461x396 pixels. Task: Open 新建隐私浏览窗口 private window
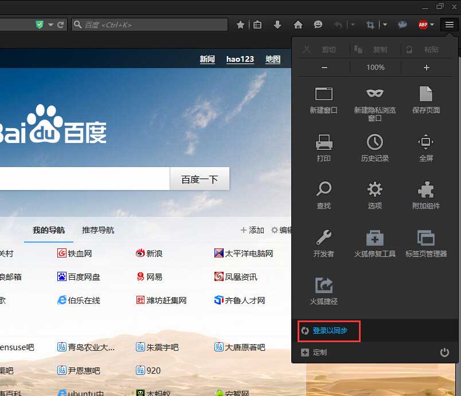point(375,104)
